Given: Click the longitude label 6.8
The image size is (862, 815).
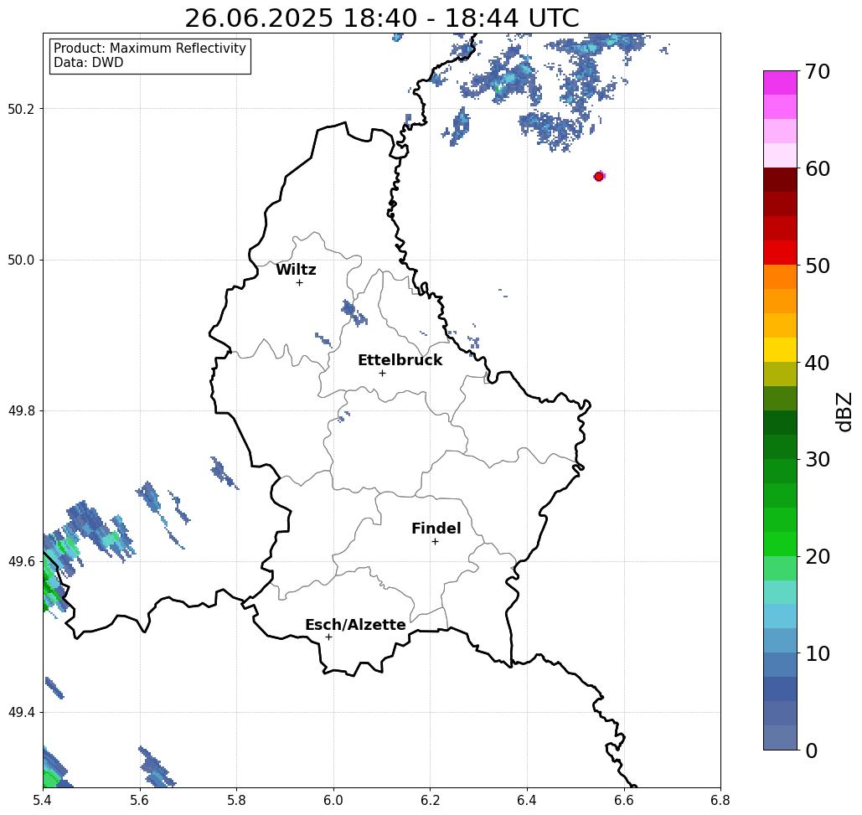Looking at the screenshot, I should [720, 800].
